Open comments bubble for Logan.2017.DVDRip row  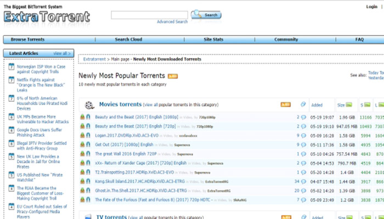click(x=303, y=136)
